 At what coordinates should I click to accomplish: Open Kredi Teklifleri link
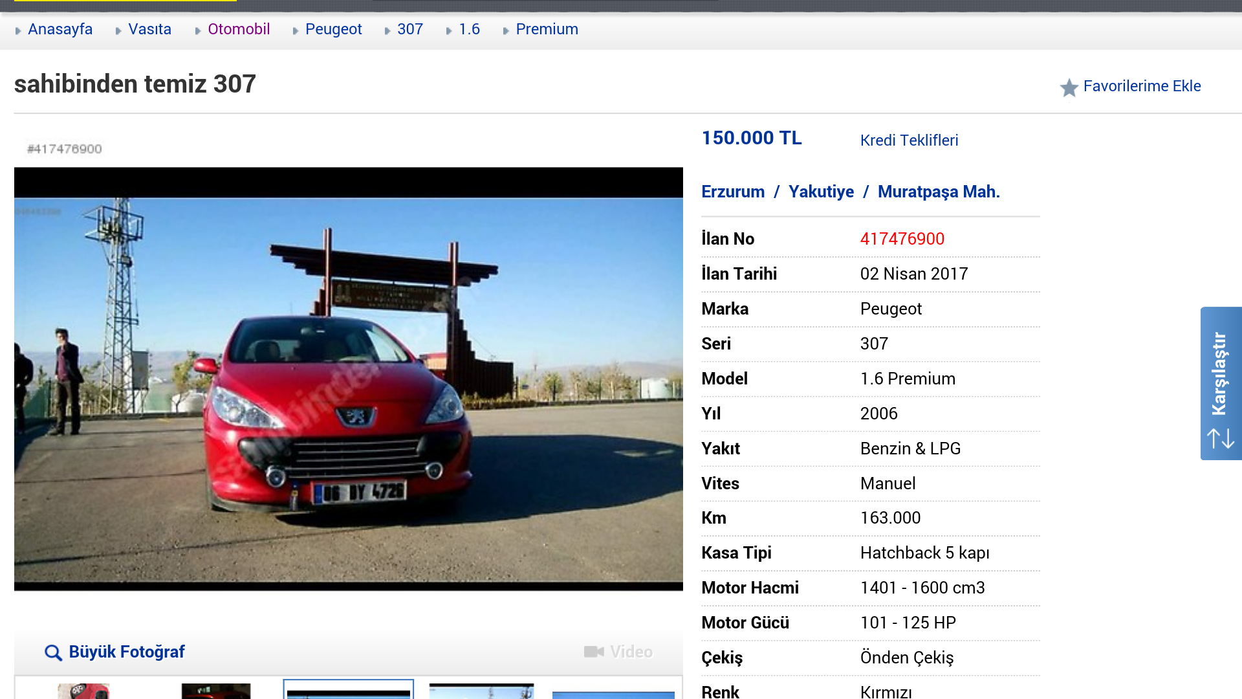(x=909, y=140)
